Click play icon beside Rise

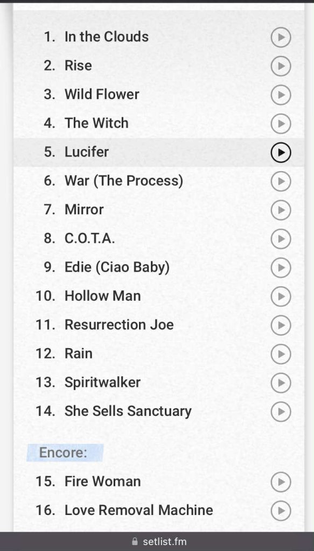click(x=281, y=66)
